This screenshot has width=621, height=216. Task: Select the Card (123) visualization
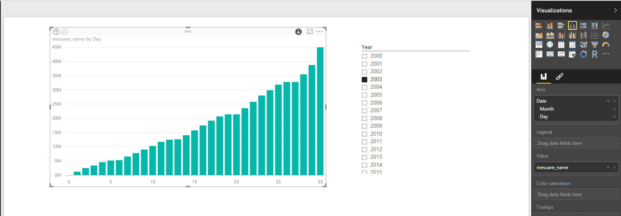pos(550,54)
